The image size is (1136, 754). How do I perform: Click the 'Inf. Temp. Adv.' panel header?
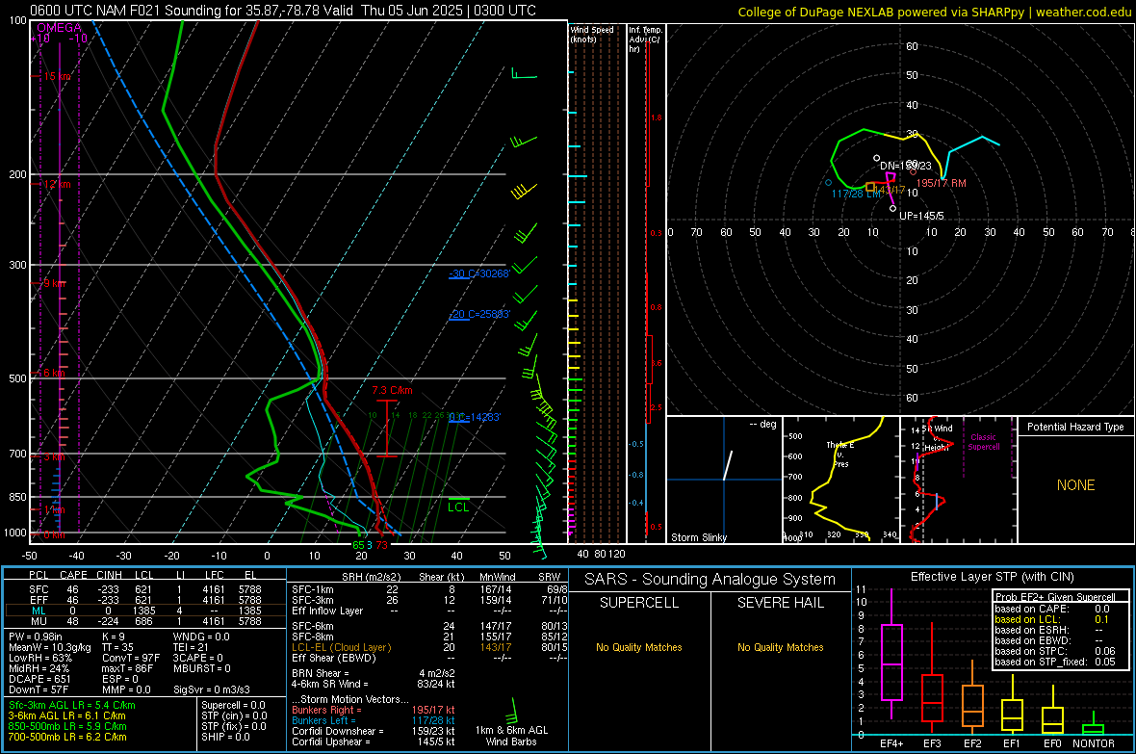(x=646, y=39)
